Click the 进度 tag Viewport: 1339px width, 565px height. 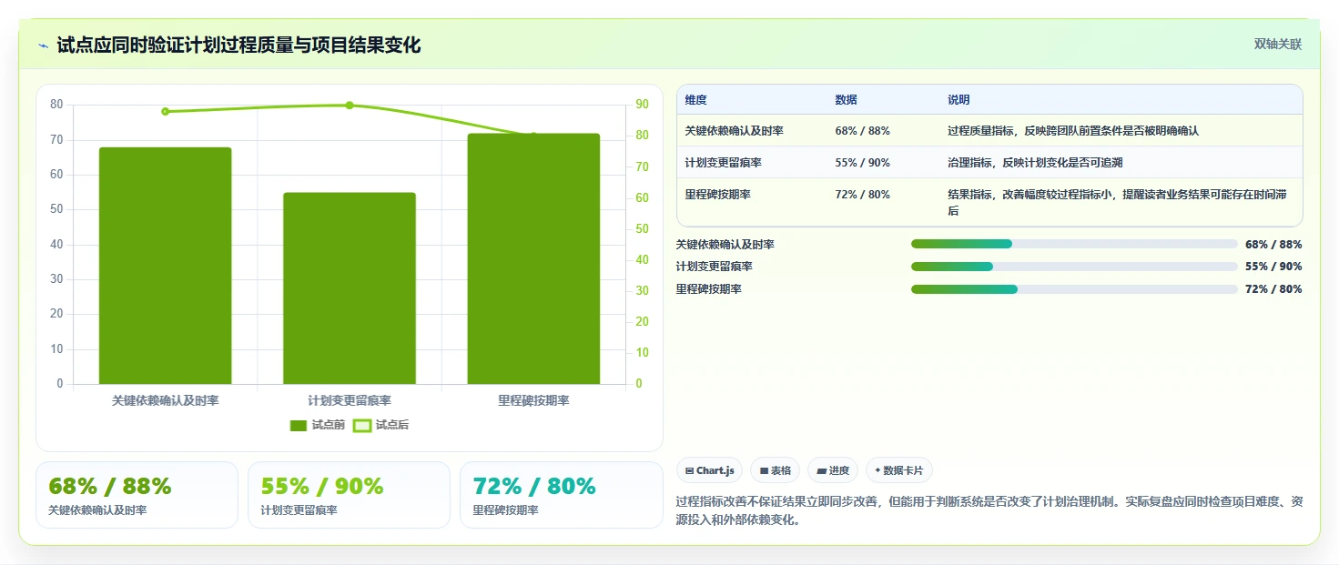(833, 470)
